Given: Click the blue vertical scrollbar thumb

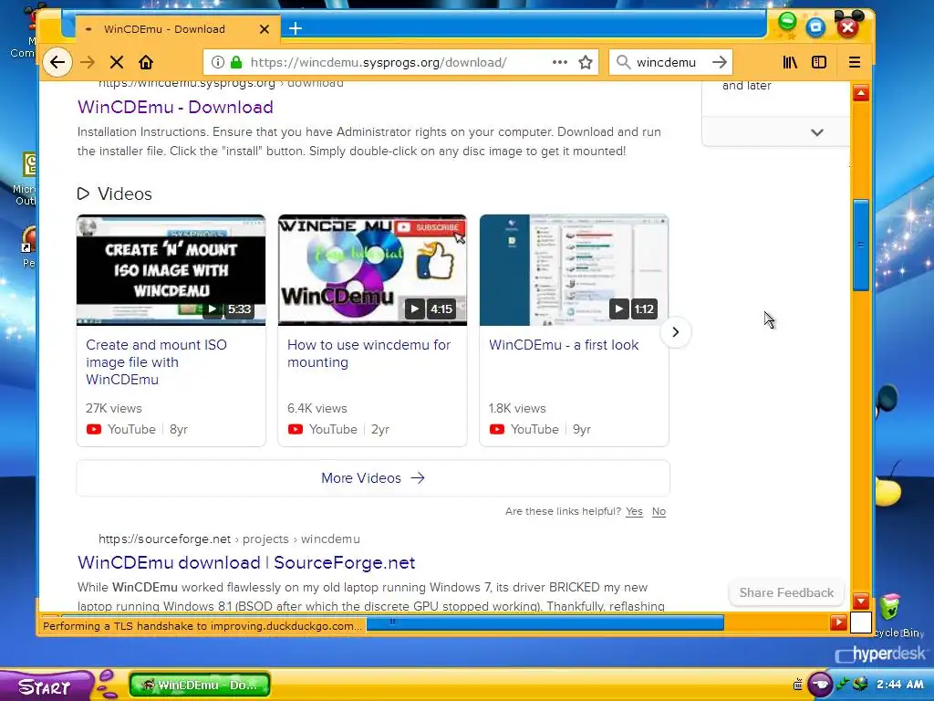Looking at the screenshot, I should click(x=861, y=245).
